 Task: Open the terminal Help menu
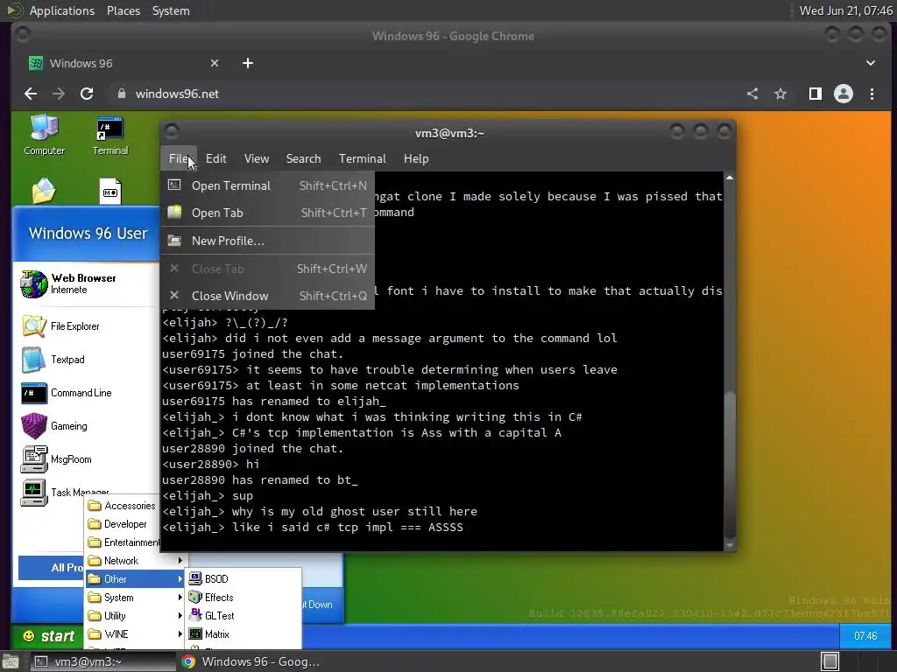tap(416, 158)
